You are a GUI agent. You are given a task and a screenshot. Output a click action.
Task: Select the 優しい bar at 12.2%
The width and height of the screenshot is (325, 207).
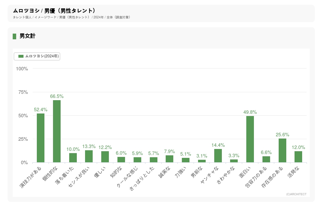105,157
